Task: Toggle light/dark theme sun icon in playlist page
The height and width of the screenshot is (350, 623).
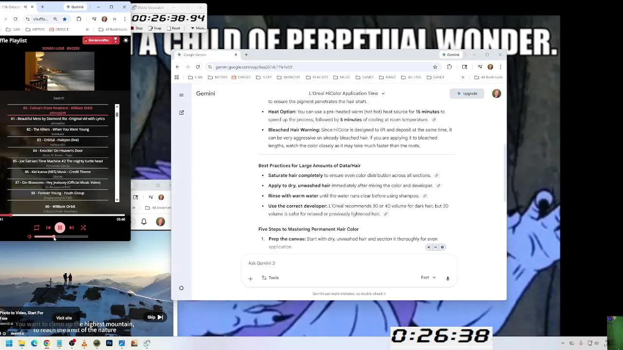Action: [126, 40]
